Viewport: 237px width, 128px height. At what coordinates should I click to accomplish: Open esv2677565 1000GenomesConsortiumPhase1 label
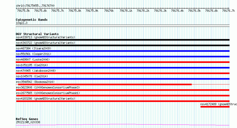pos(48,93)
